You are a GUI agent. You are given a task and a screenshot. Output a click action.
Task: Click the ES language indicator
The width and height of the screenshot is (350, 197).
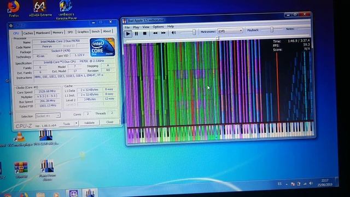[x=279, y=184]
